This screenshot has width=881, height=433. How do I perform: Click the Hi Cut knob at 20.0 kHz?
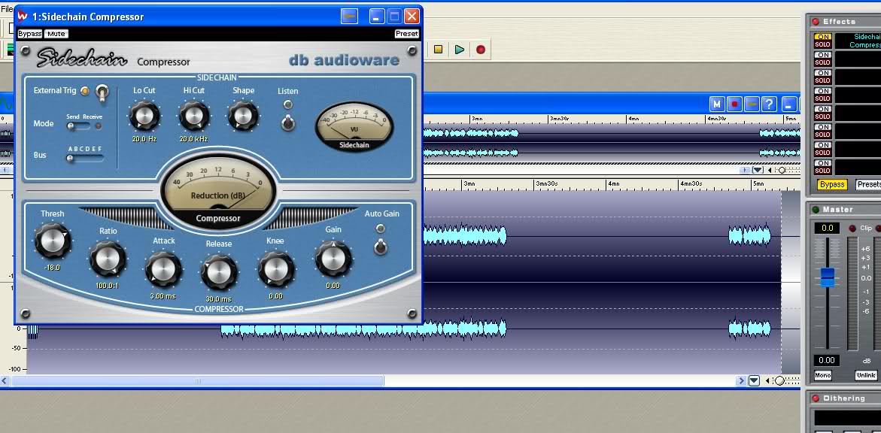click(x=194, y=117)
